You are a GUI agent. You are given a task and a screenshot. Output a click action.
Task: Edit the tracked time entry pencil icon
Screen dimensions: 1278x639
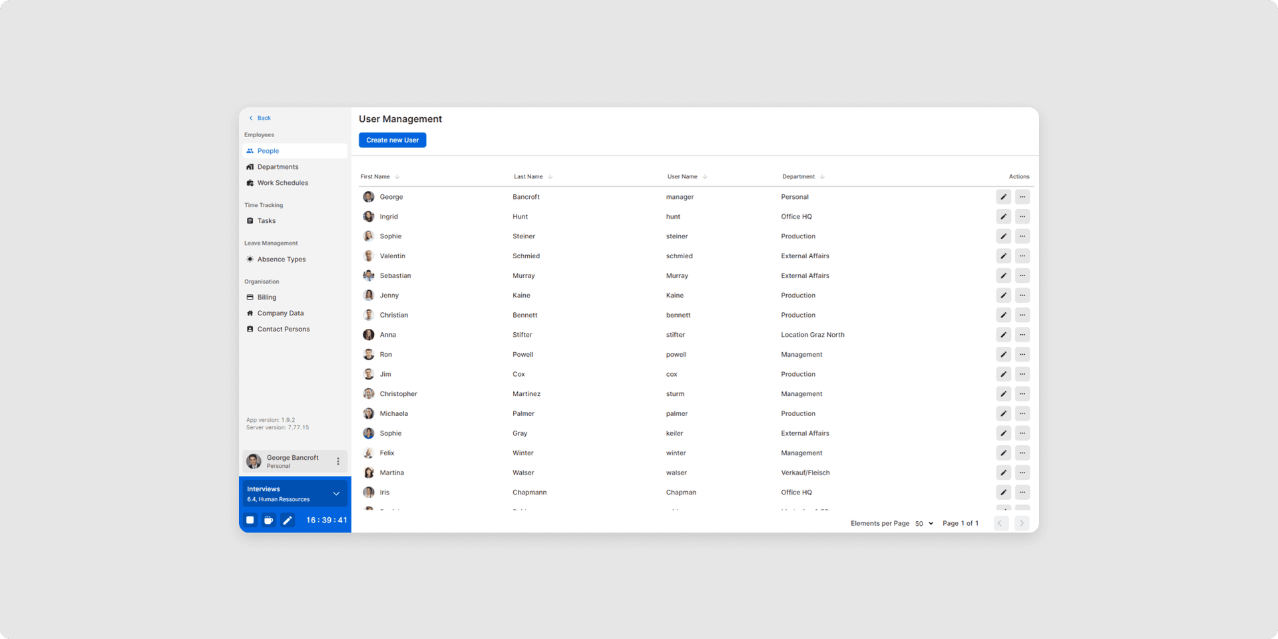[x=288, y=521]
